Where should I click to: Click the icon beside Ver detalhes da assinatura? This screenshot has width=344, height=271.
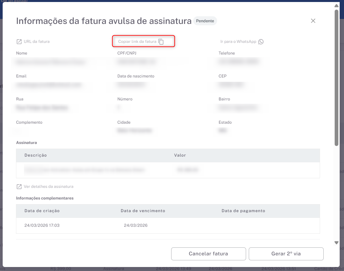pyautogui.click(x=19, y=187)
